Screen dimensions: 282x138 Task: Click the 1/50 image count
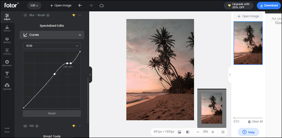[236, 121]
